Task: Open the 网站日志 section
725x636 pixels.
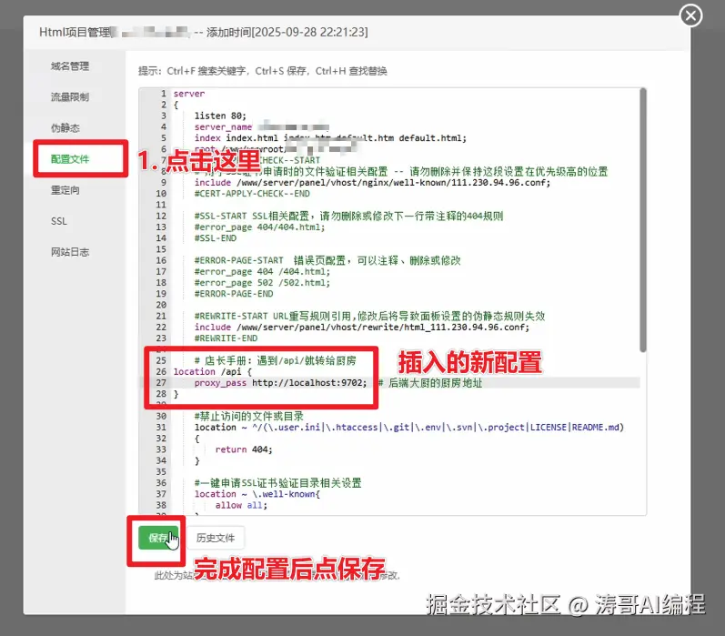Action: coord(70,252)
